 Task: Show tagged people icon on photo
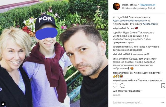tap(3, 103)
